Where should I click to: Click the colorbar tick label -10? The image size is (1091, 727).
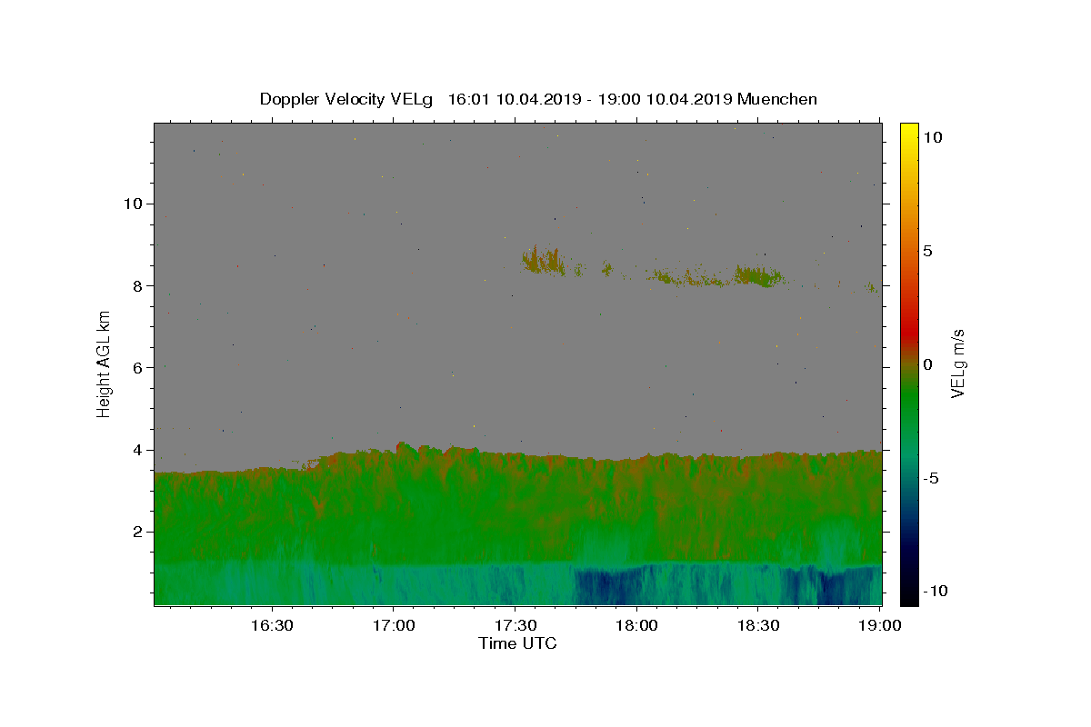[x=935, y=591]
